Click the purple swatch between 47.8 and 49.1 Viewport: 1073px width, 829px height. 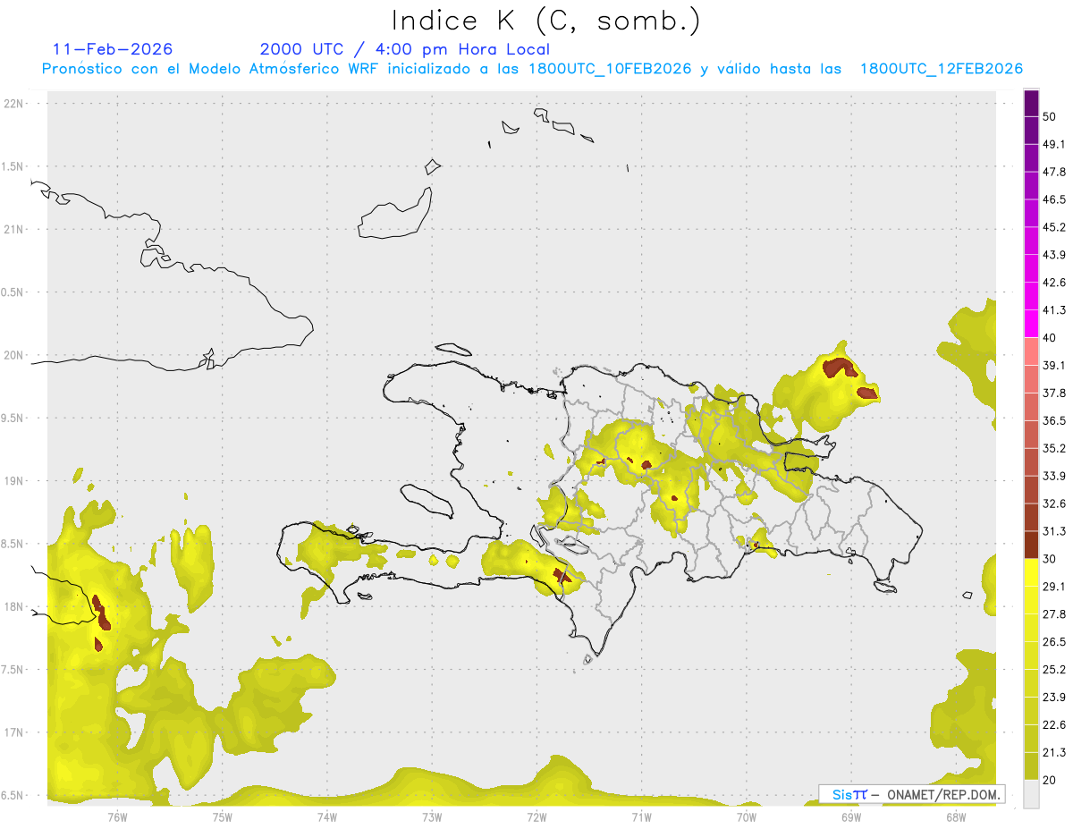pyautogui.click(x=1031, y=157)
